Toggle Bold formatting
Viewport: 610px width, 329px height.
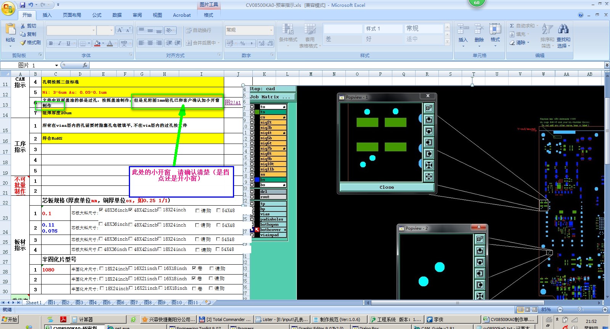pyautogui.click(x=51, y=43)
